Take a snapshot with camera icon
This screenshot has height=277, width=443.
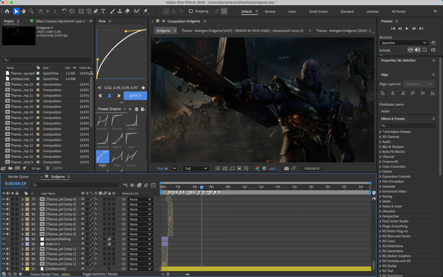pos(286,169)
